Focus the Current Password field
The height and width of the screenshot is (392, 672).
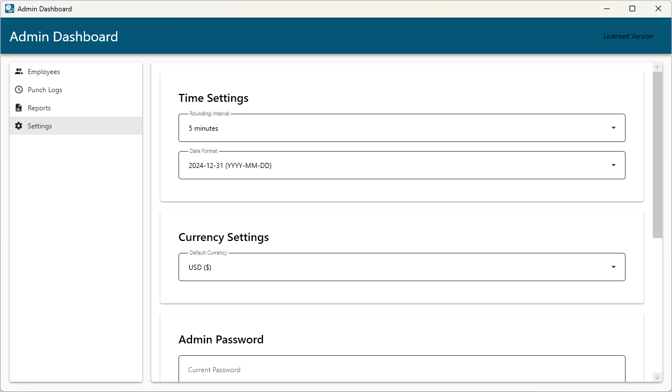pyautogui.click(x=402, y=369)
